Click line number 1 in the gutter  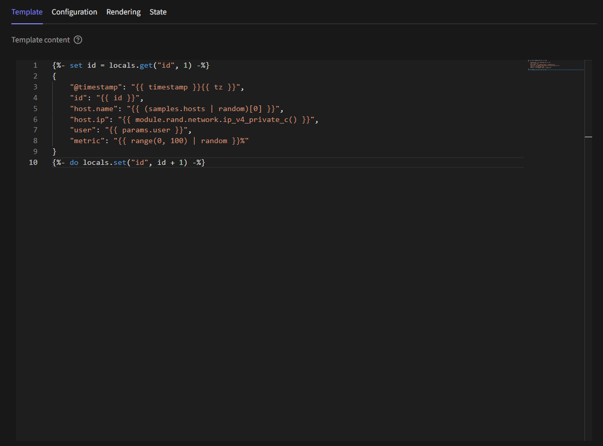coord(35,65)
